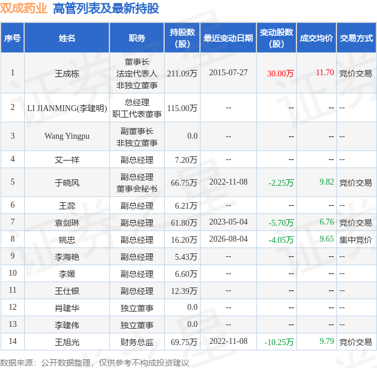
Task: Click 独立董事 in 肖建华's row
Action: click(x=137, y=308)
